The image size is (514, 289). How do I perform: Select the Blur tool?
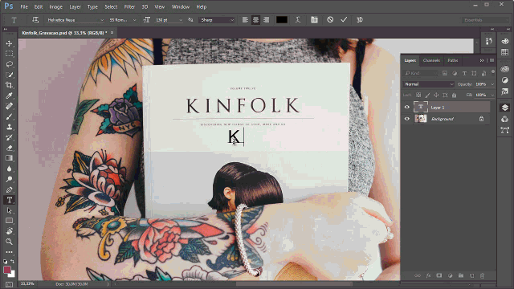(9, 169)
